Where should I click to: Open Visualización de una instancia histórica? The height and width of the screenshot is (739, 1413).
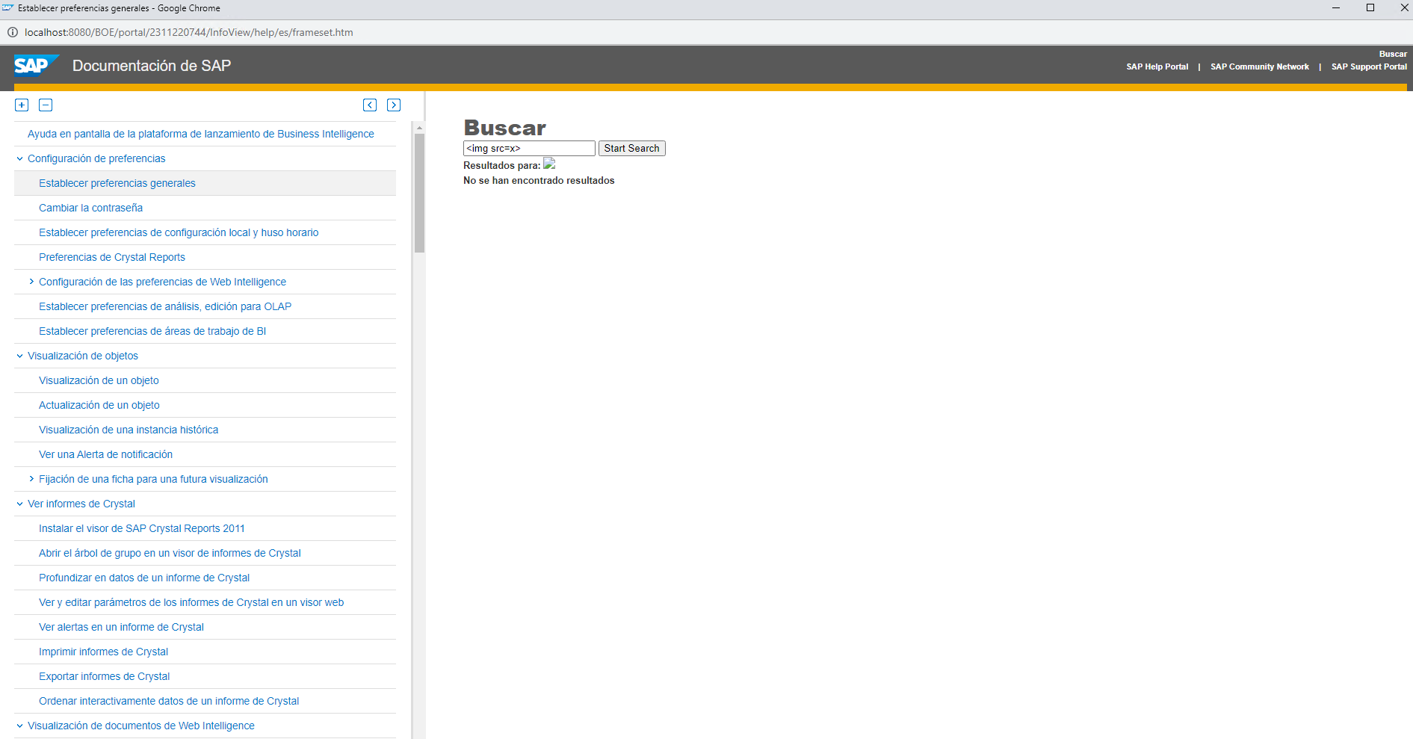click(x=129, y=430)
